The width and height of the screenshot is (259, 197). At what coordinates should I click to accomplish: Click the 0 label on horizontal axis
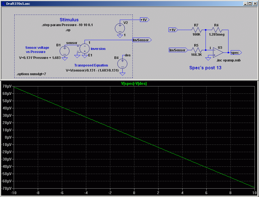pos(134,193)
